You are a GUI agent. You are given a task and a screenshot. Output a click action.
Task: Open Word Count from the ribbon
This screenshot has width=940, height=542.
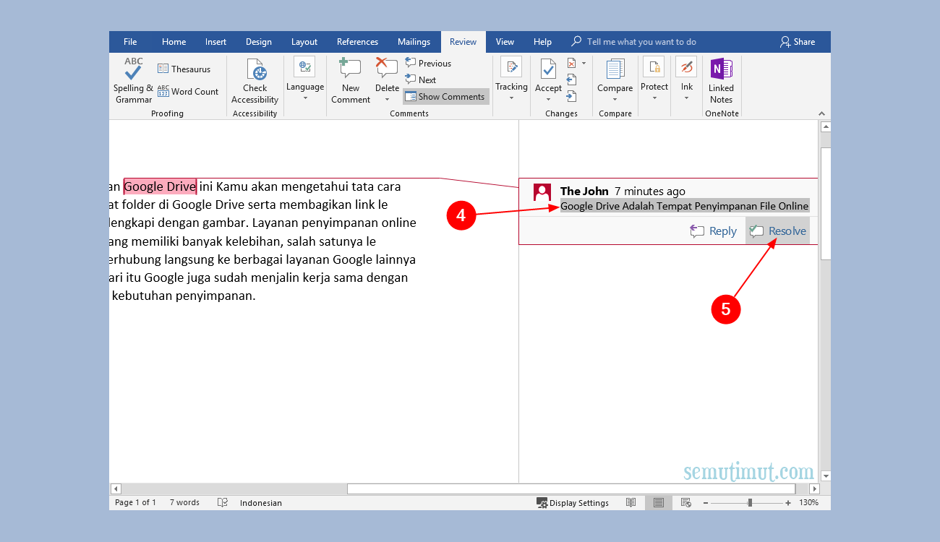point(187,92)
